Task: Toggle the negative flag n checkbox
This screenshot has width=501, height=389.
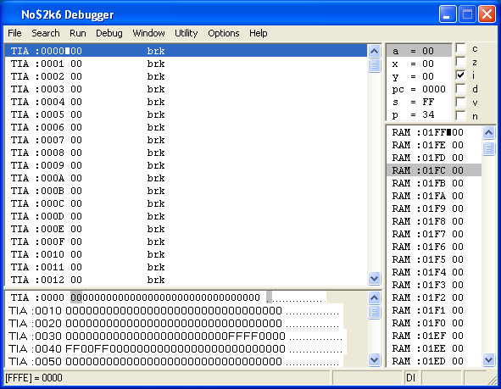Action: (x=460, y=115)
